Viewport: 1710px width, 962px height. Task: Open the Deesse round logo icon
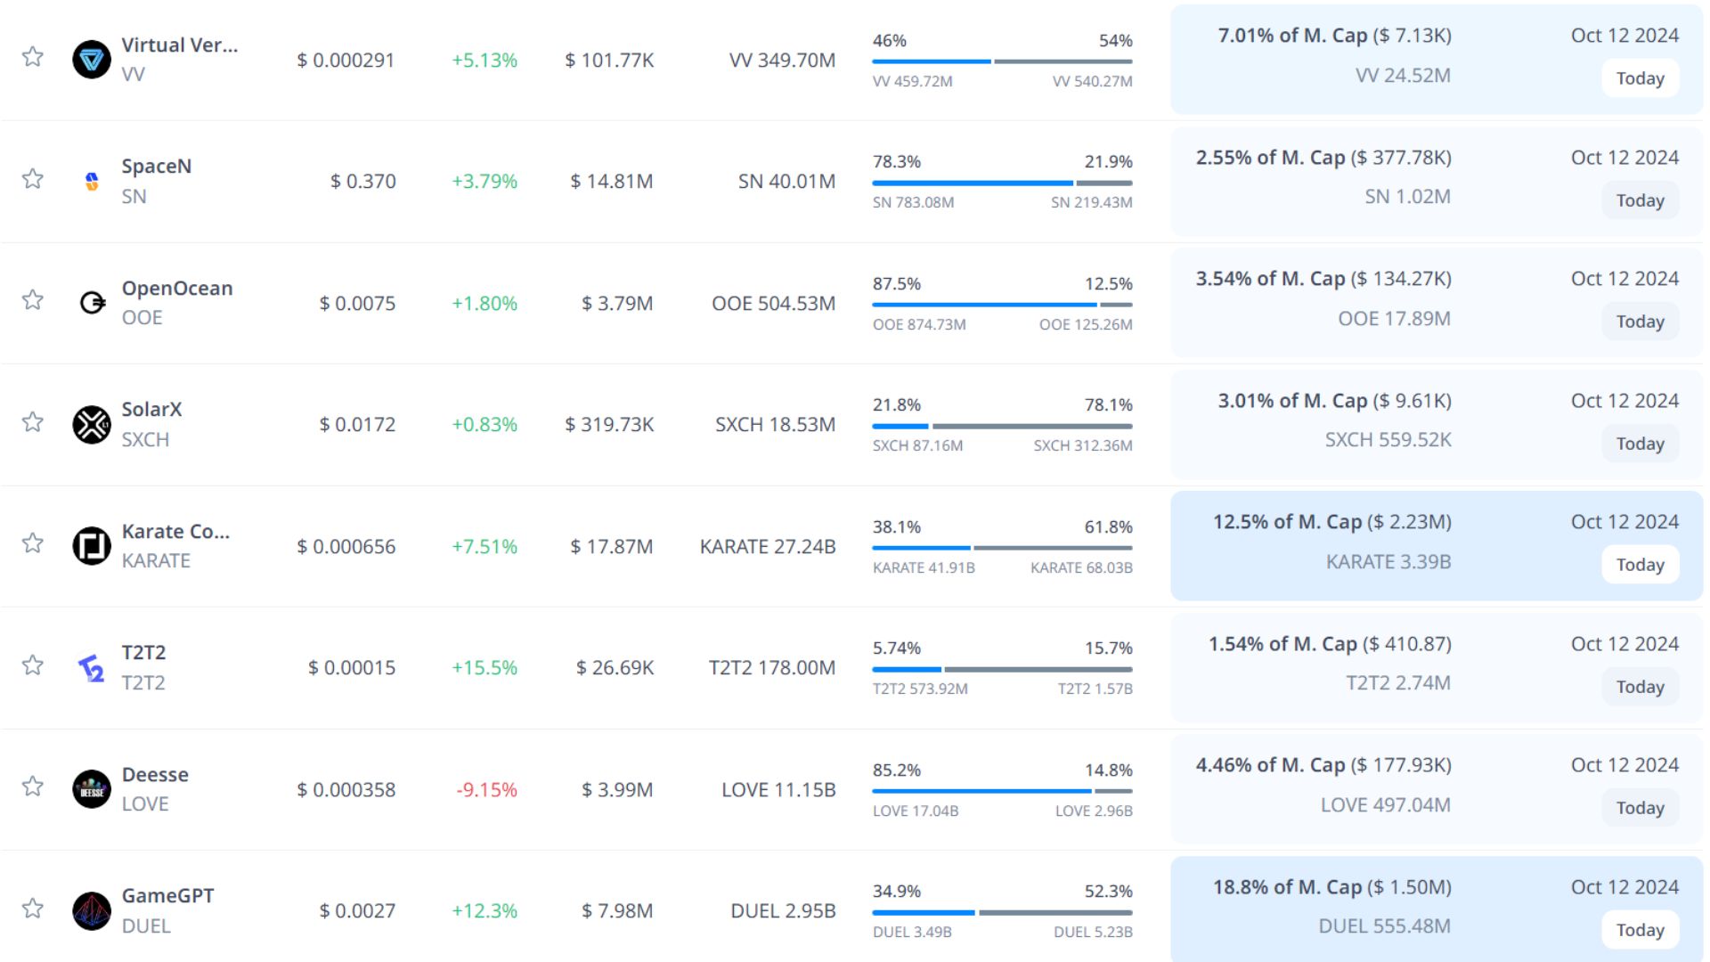(x=91, y=789)
